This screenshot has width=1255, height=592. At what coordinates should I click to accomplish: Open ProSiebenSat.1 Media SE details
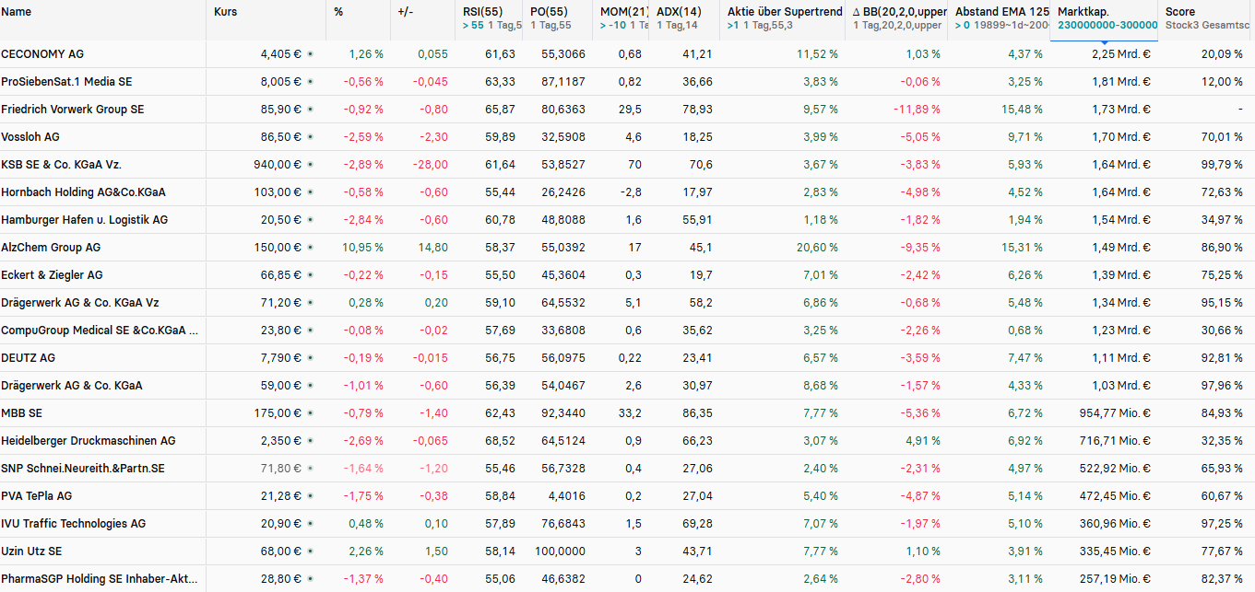point(66,82)
